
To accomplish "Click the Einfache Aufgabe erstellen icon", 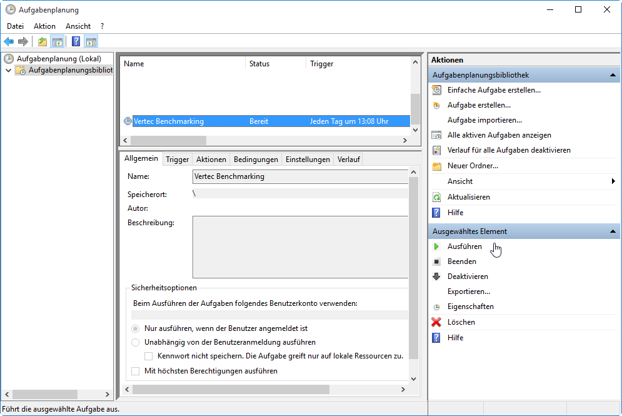I will (436, 90).
